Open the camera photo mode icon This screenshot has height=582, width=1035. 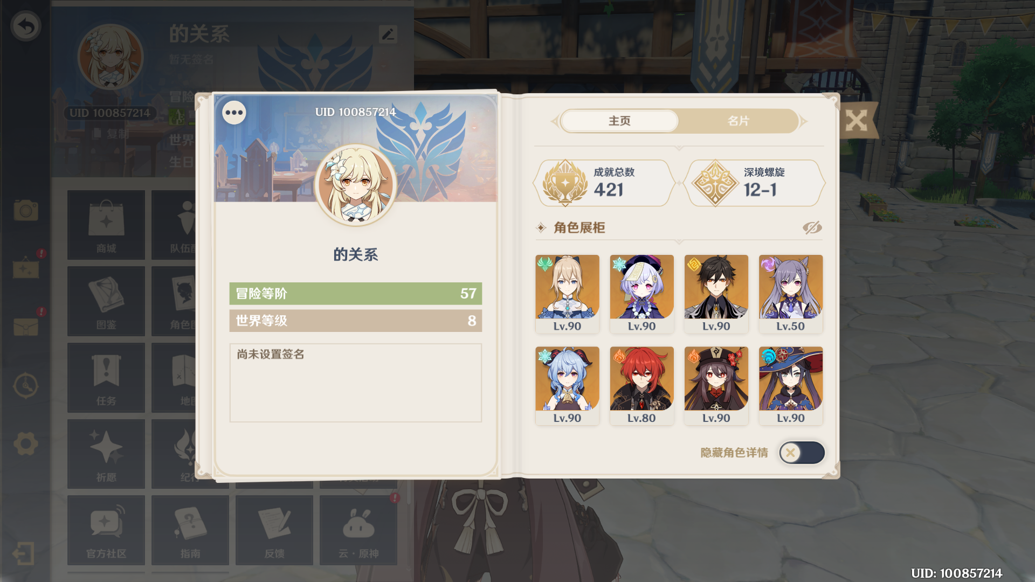click(x=25, y=210)
